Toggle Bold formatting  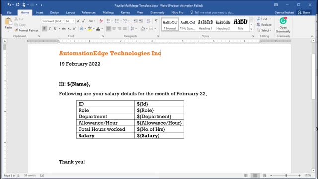(44, 29)
